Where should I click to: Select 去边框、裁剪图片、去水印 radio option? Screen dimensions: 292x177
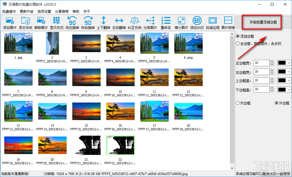pos(259,44)
